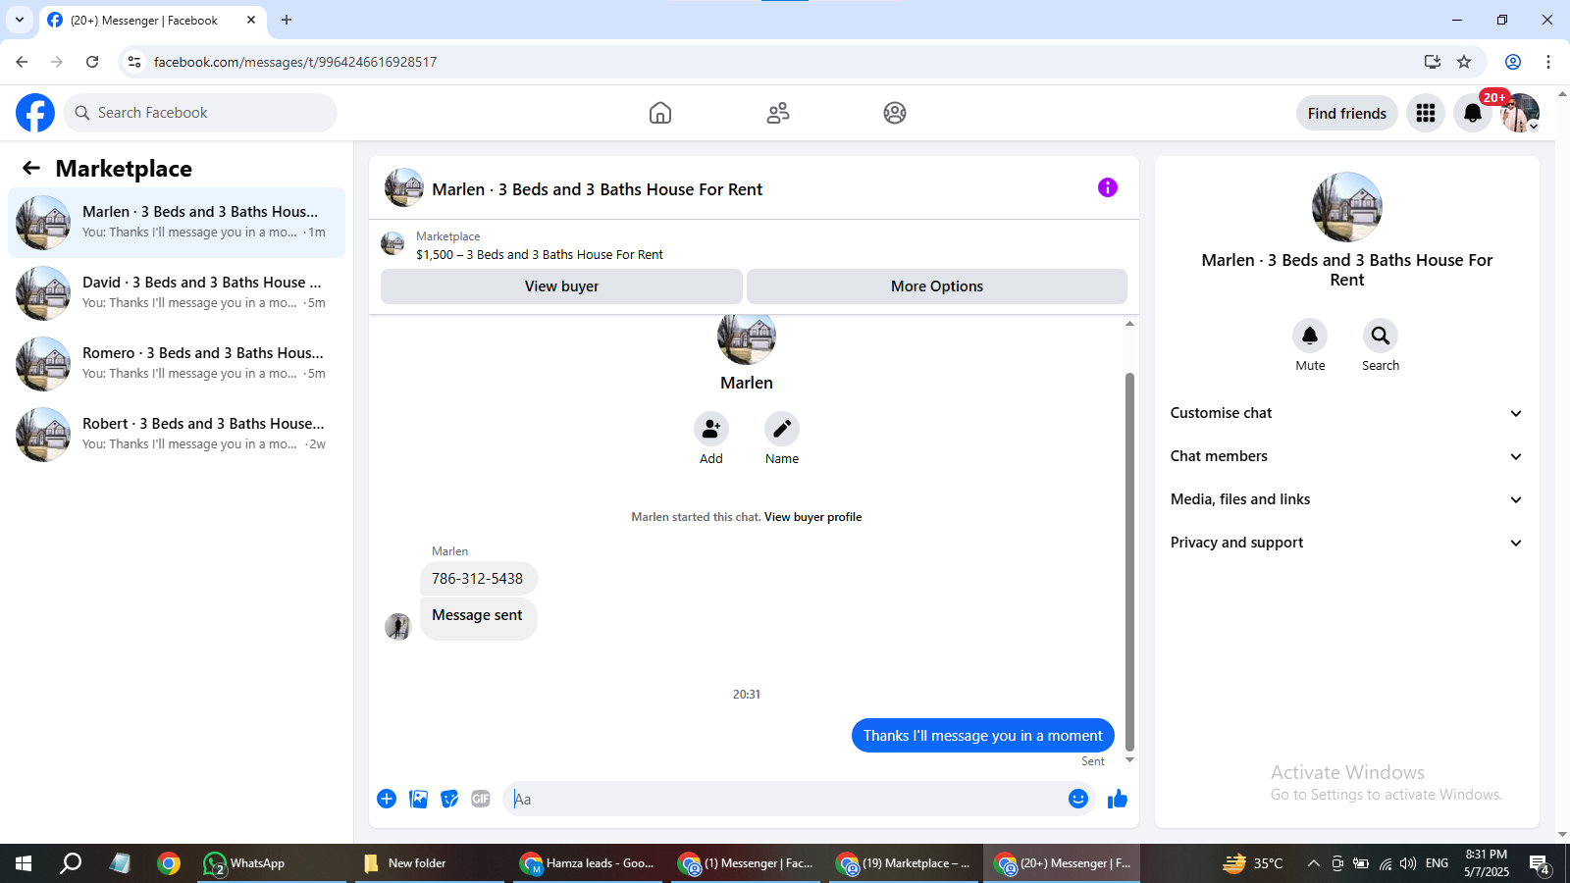Expand Chat members section
The height and width of the screenshot is (883, 1570).
click(1346, 456)
